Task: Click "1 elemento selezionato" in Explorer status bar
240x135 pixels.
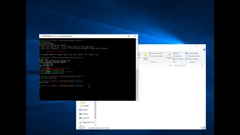Action: pyautogui.click(x=95, y=128)
